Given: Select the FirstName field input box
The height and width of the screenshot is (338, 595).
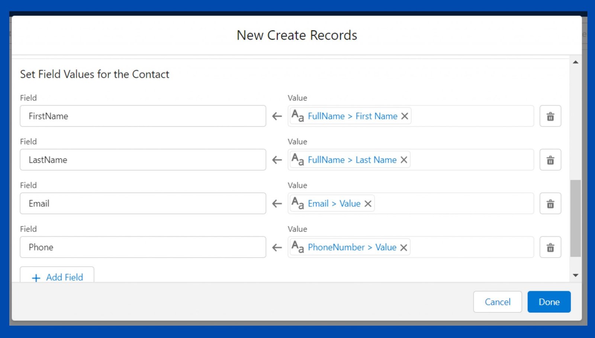Looking at the screenshot, I should click(143, 116).
